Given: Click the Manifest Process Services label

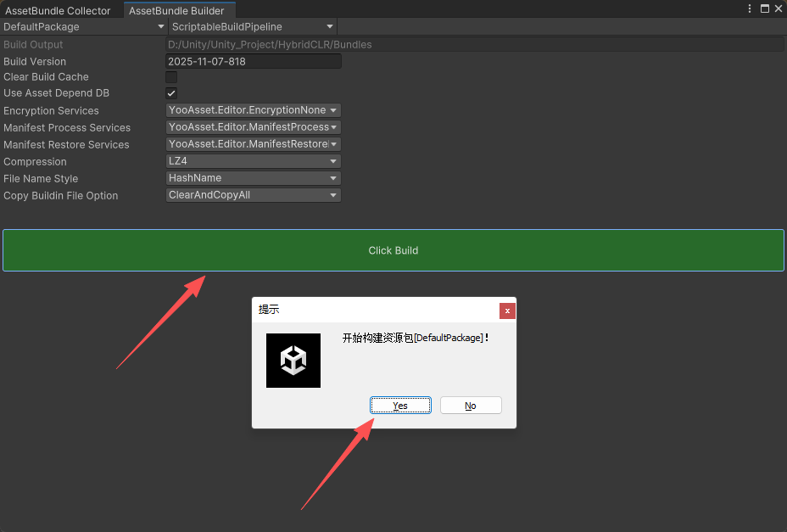Looking at the screenshot, I should coord(67,127).
